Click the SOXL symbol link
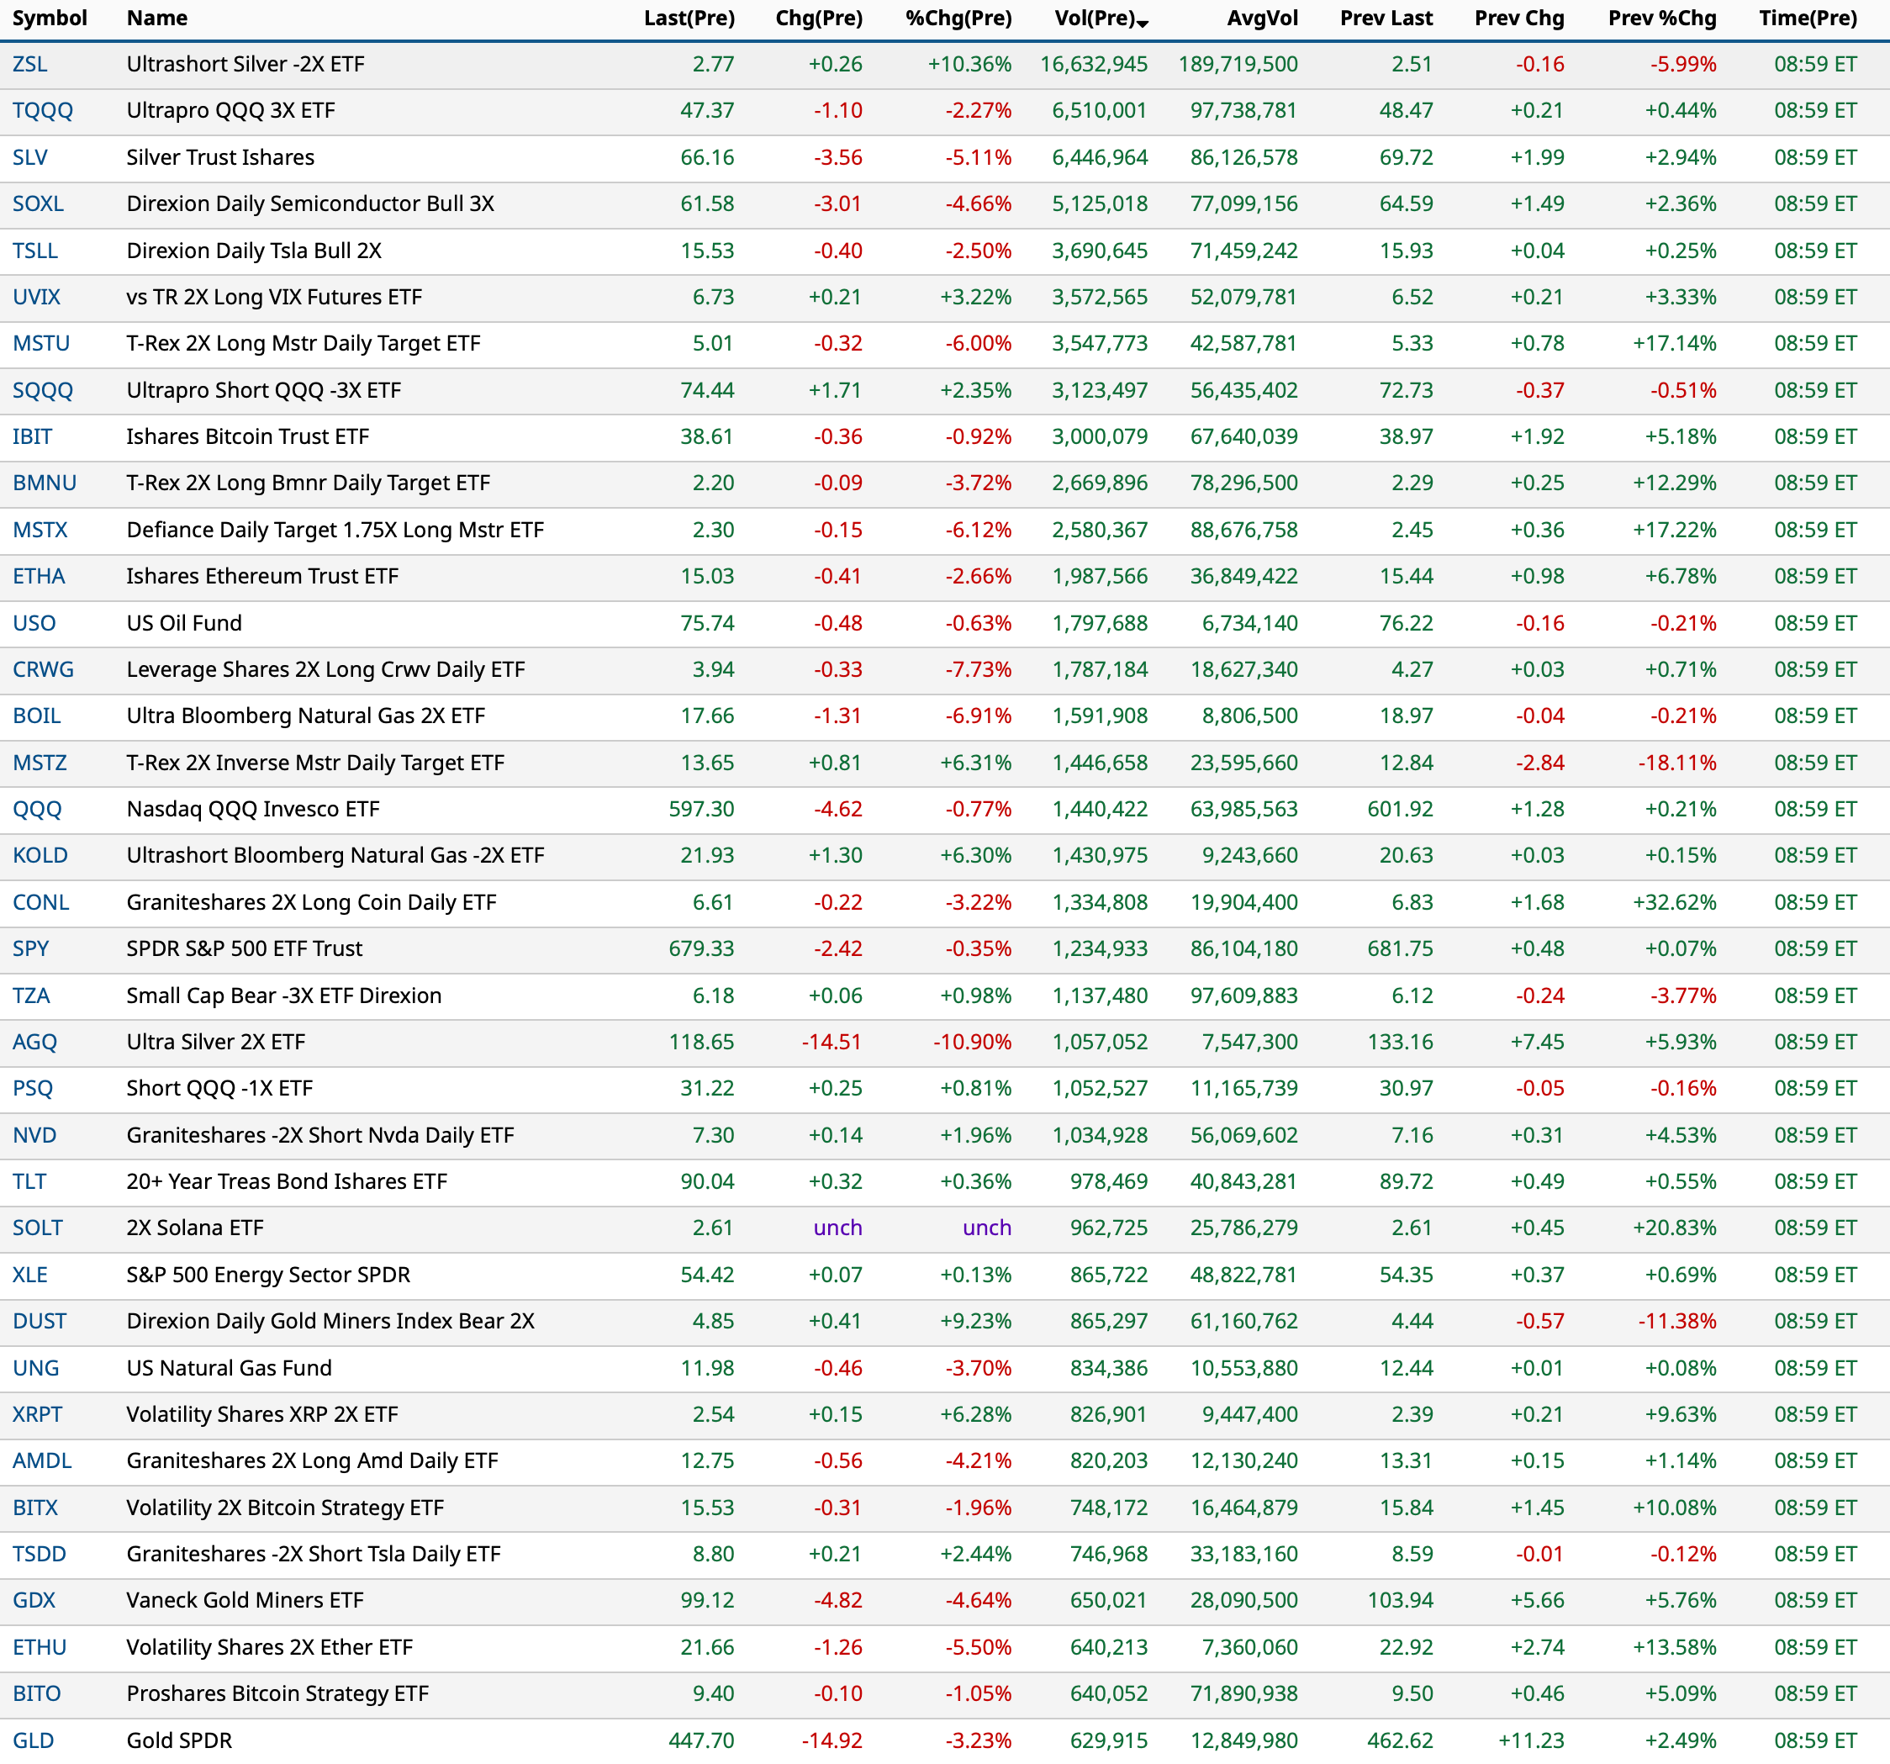1890x1764 pixels. coord(38,203)
